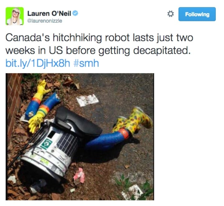Click the blue verified badge icon
224x206 pixels.
point(75,13)
